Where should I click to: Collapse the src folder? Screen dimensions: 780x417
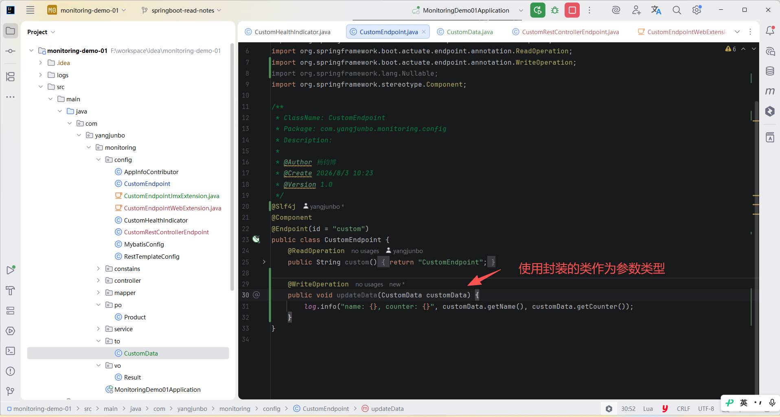[x=41, y=87]
